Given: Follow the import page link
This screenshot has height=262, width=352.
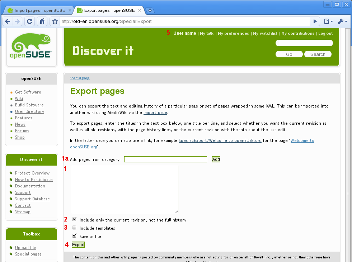Looking at the screenshot, I should [155, 113].
